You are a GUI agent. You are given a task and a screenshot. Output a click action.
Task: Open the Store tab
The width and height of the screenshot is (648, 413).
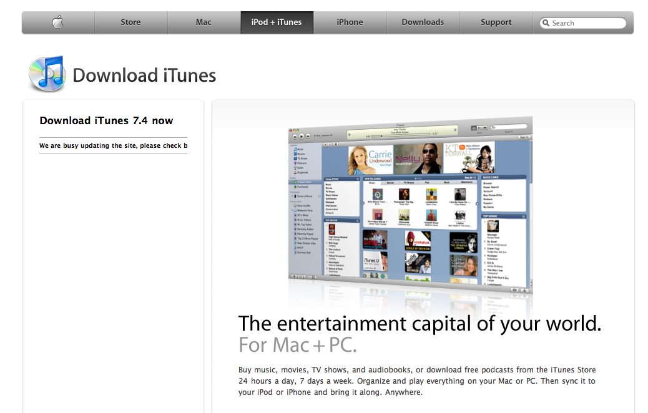[x=130, y=22]
